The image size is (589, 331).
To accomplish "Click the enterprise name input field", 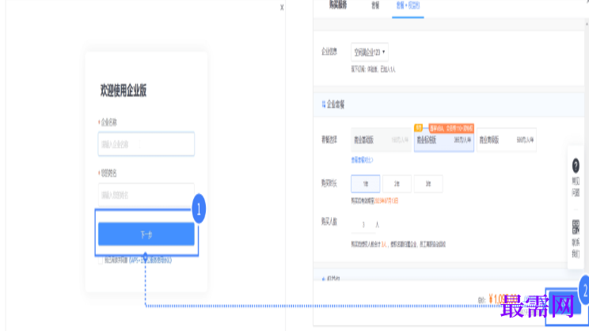I will pos(146,144).
